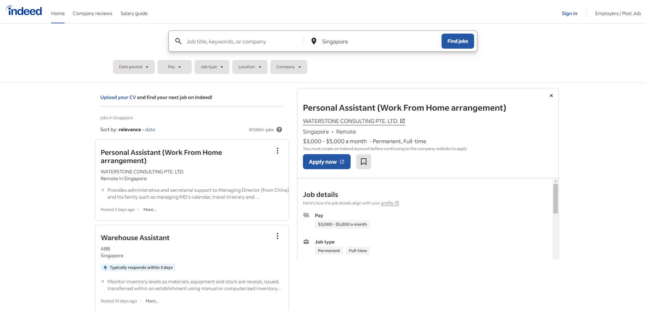Click the Find jobs button
The height and width of the screenshot is (311, 646).
tap(458, 41)
